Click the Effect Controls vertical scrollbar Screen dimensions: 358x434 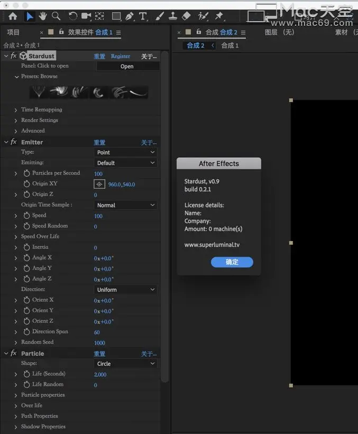(165, 216)
